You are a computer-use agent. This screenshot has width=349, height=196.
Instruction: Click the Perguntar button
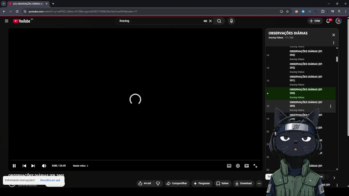[x=202, y=183]
